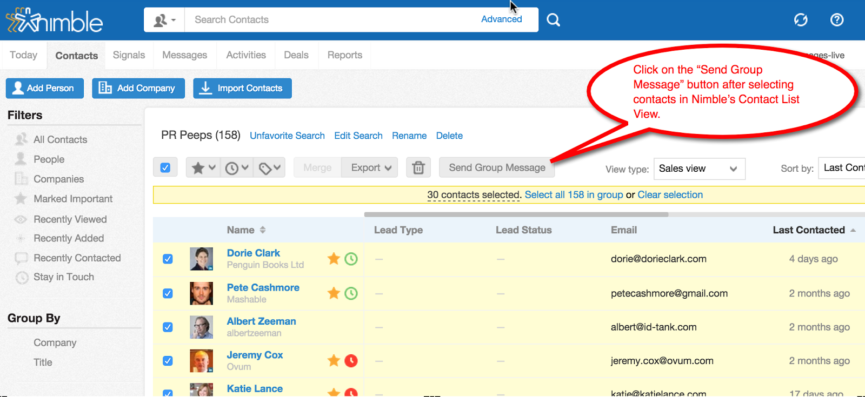Click the search magnifier icon
The width and height of the screenshot is (865, 397).
click(x=553, y=20)
